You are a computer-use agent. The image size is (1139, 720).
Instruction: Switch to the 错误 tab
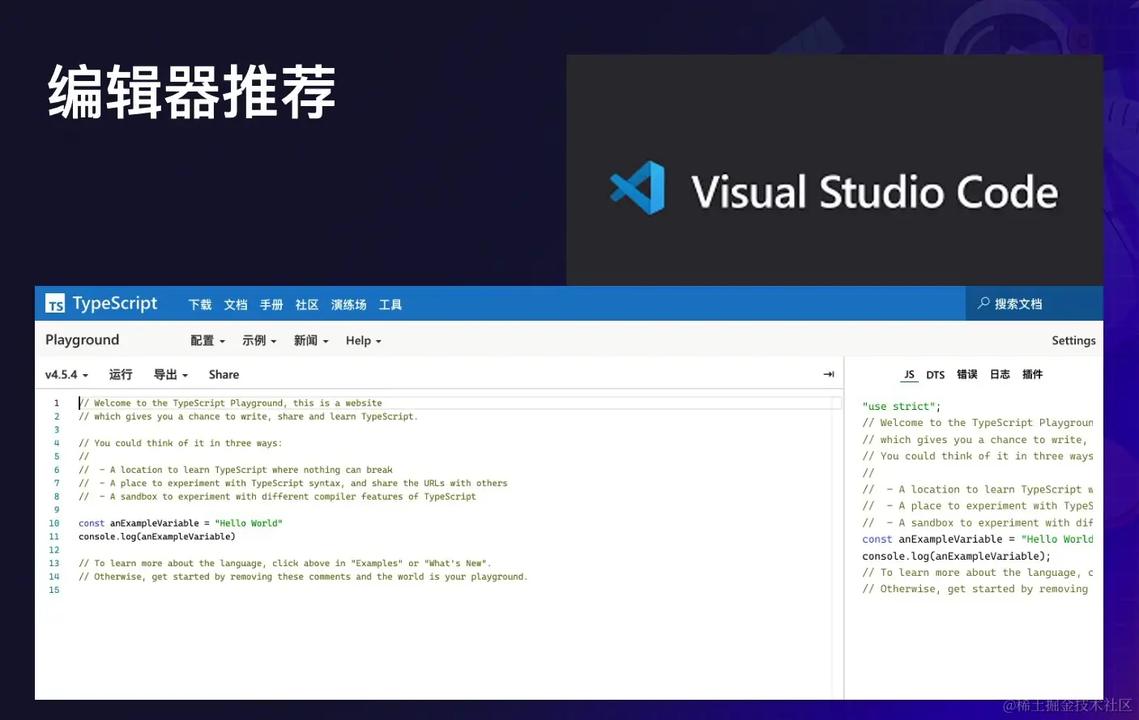[967, 374]
